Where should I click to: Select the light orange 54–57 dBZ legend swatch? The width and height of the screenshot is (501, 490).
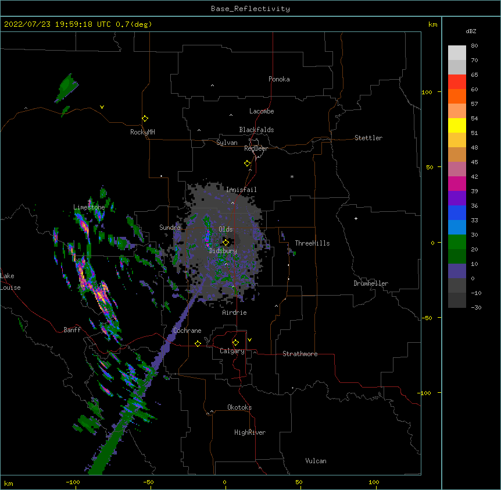tap(457, 111)
